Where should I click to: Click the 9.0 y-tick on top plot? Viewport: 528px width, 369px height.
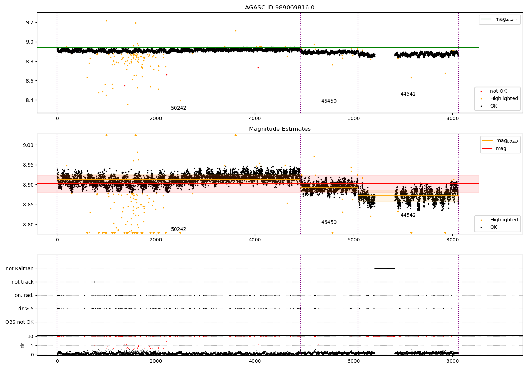tap(30, 42)
